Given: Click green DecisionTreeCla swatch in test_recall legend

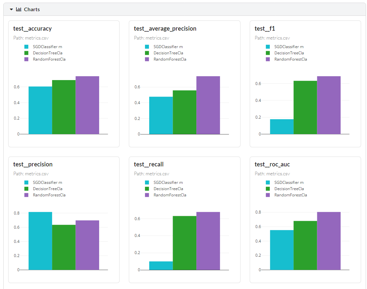Looking at the screenshot, I should pos(147,189).
